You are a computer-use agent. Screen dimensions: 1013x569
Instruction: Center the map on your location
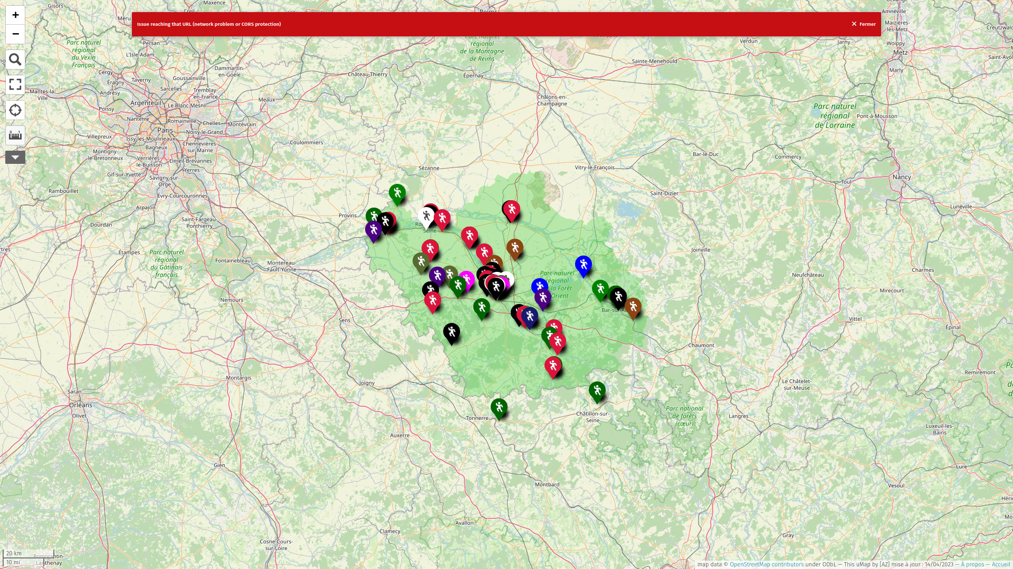point(15,110)
